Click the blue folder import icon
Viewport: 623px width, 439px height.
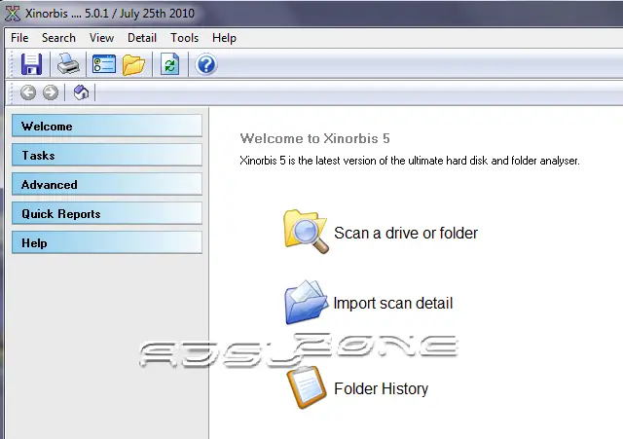(306, 302)
